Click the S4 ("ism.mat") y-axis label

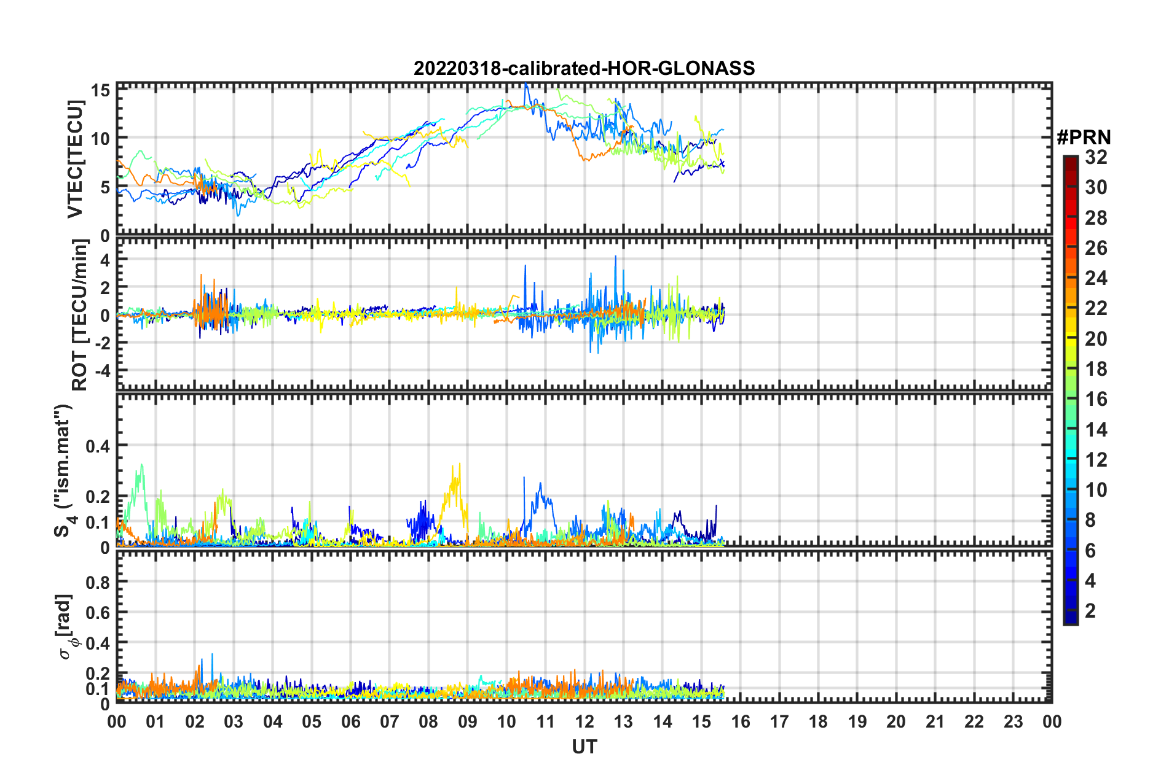click(65, 470)
